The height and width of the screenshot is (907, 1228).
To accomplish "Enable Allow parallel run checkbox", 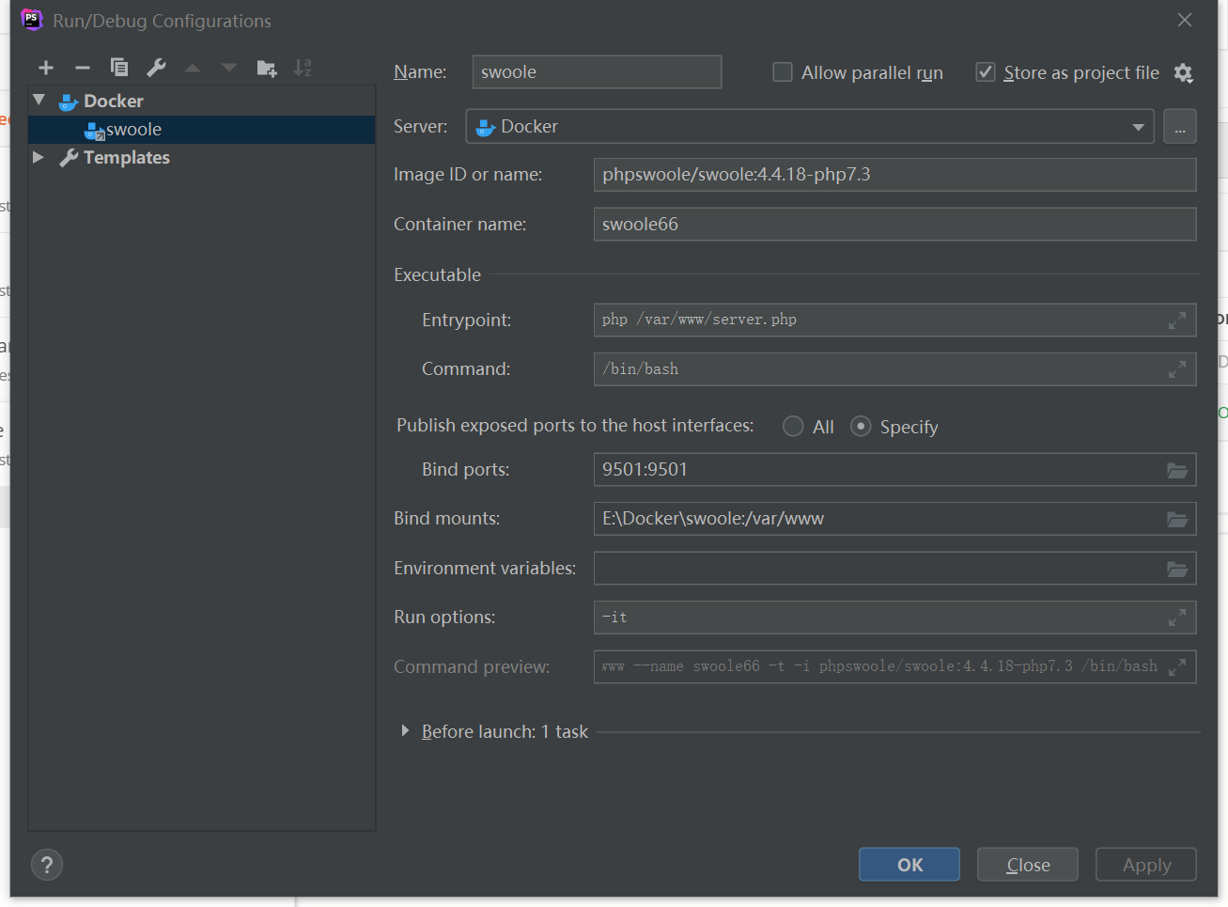I will pos(783,72).
